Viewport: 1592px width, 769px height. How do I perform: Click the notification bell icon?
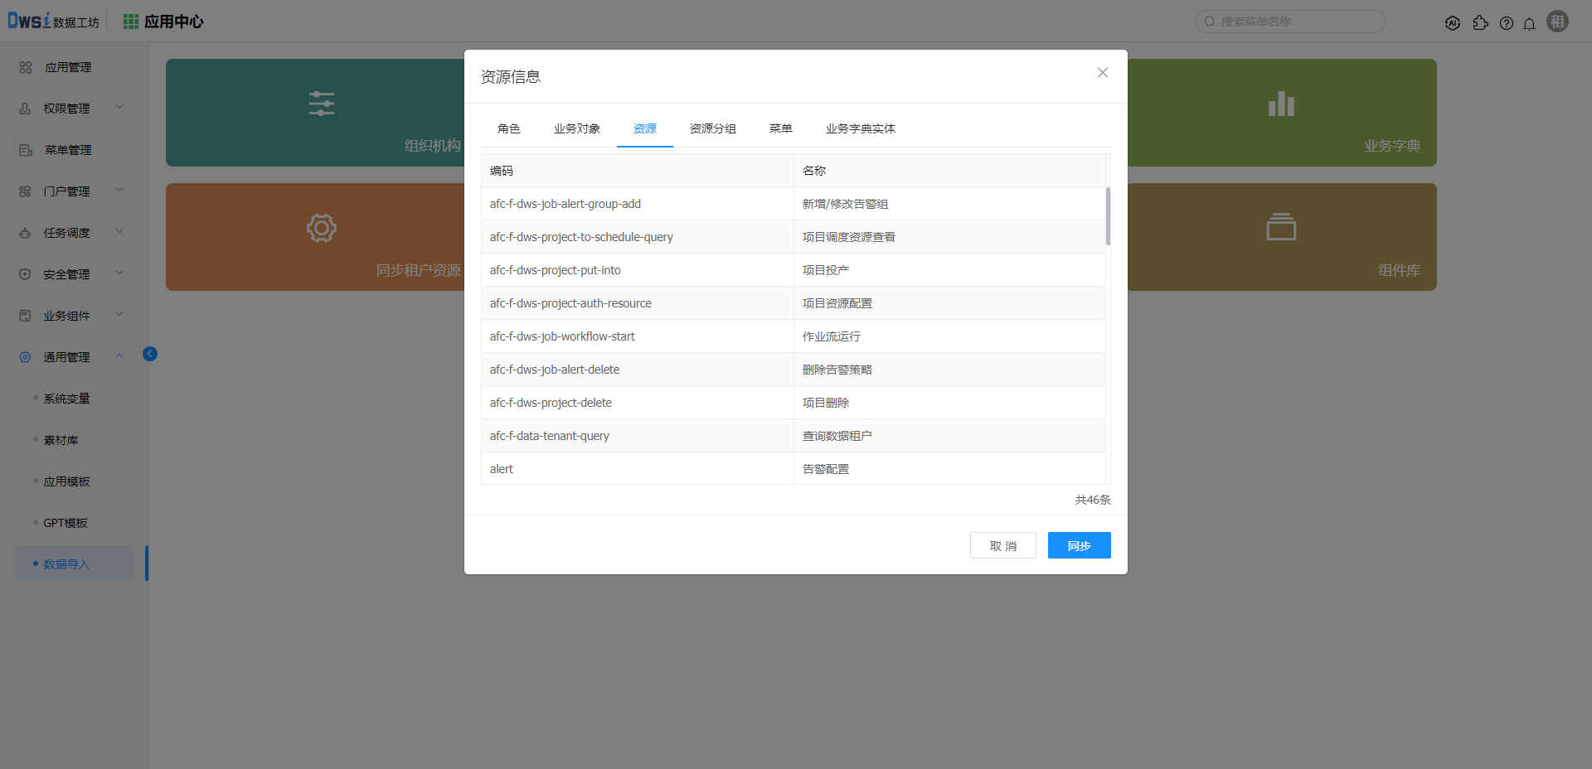click(1529, 23)
